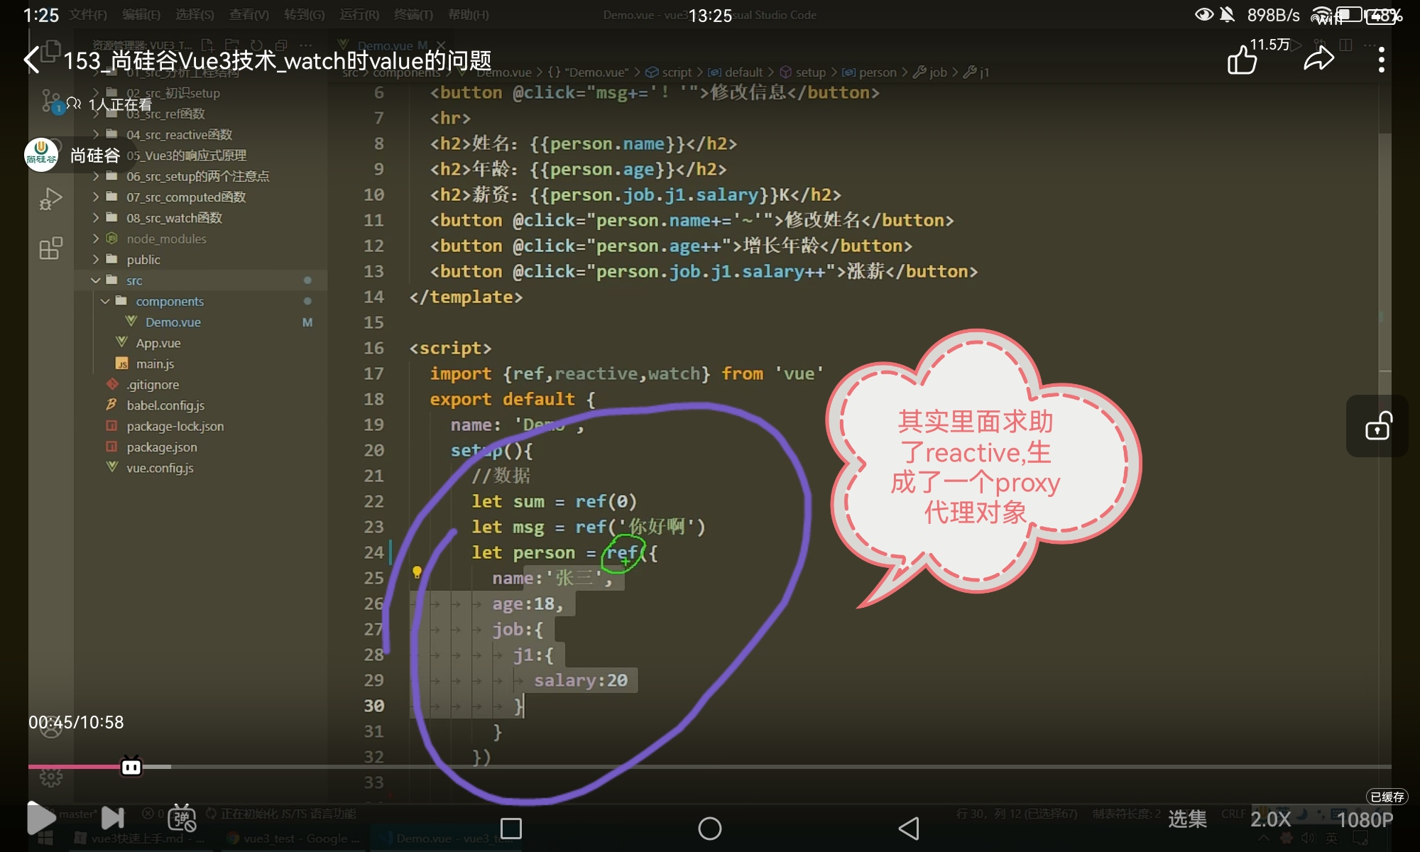Open the 2.0X playback speed selector

tap(1270, 819)
